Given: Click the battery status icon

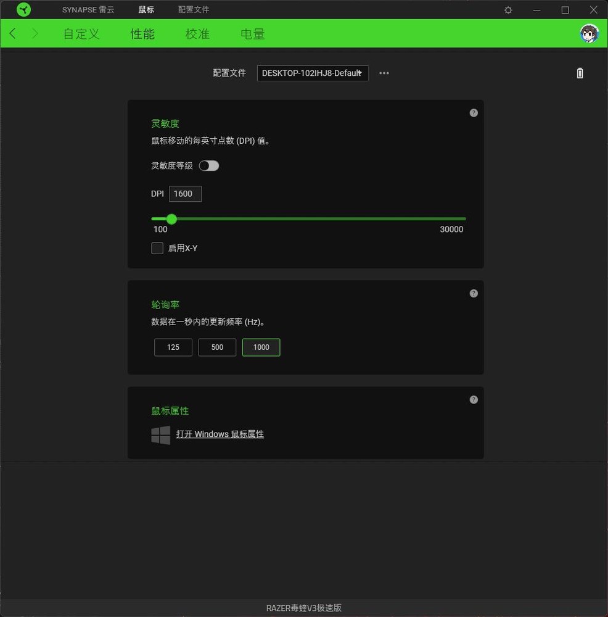Looking at the screenshot, I should pyautogui.click(x=580, y=73).
